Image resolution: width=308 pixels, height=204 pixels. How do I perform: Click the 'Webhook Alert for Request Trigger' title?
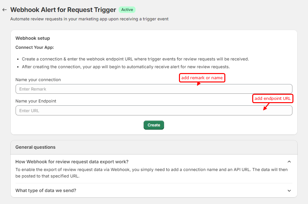(63, 10)
